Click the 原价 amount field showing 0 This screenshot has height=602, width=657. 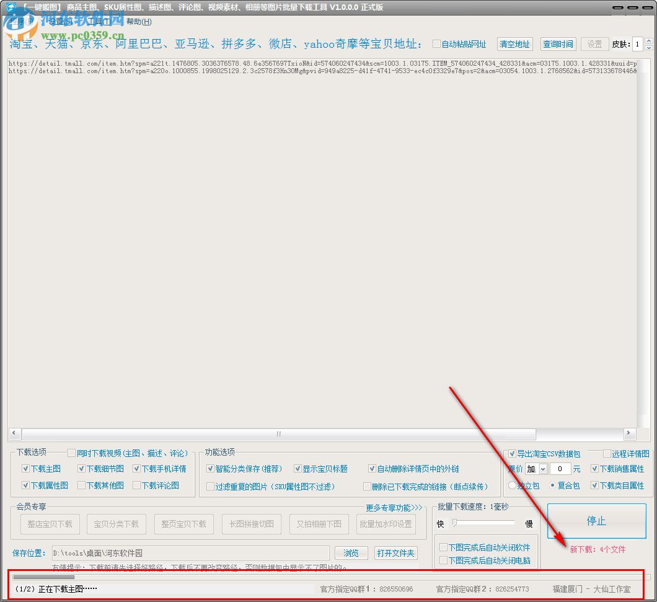pos(560,469)
